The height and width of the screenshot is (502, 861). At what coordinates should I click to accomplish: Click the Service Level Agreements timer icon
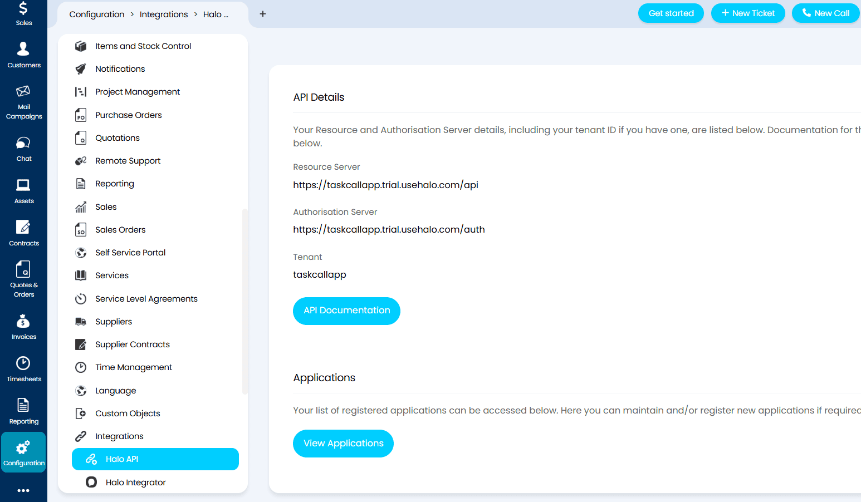[x=81, y=299]
